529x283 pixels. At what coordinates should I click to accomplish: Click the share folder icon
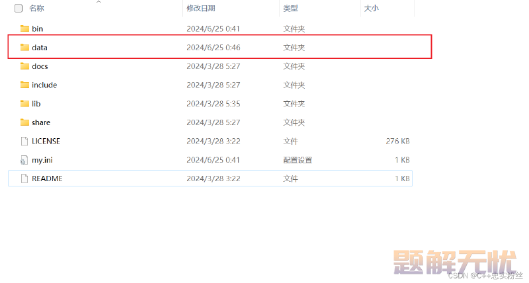pyautogui.click(x=24, y=122)
